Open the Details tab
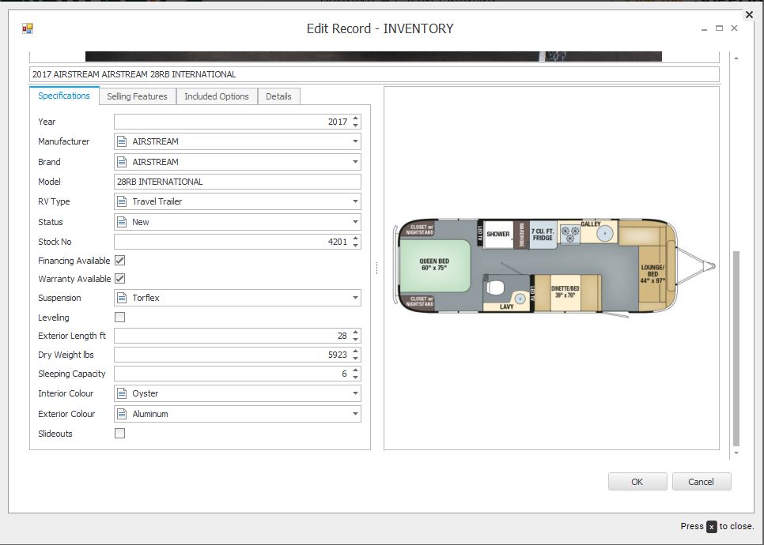 coord(278,96)
